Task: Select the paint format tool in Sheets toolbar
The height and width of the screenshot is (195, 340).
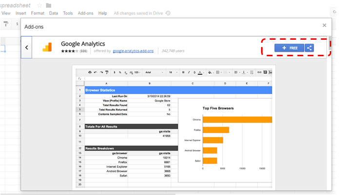Action: point(6,24)
